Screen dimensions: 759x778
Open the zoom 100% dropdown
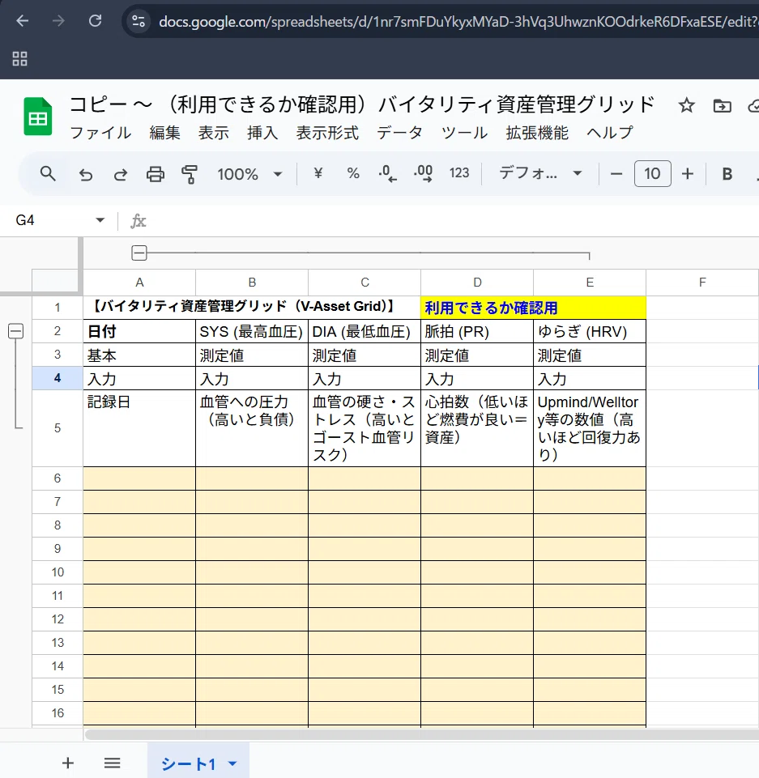click(x=249, y=174)
